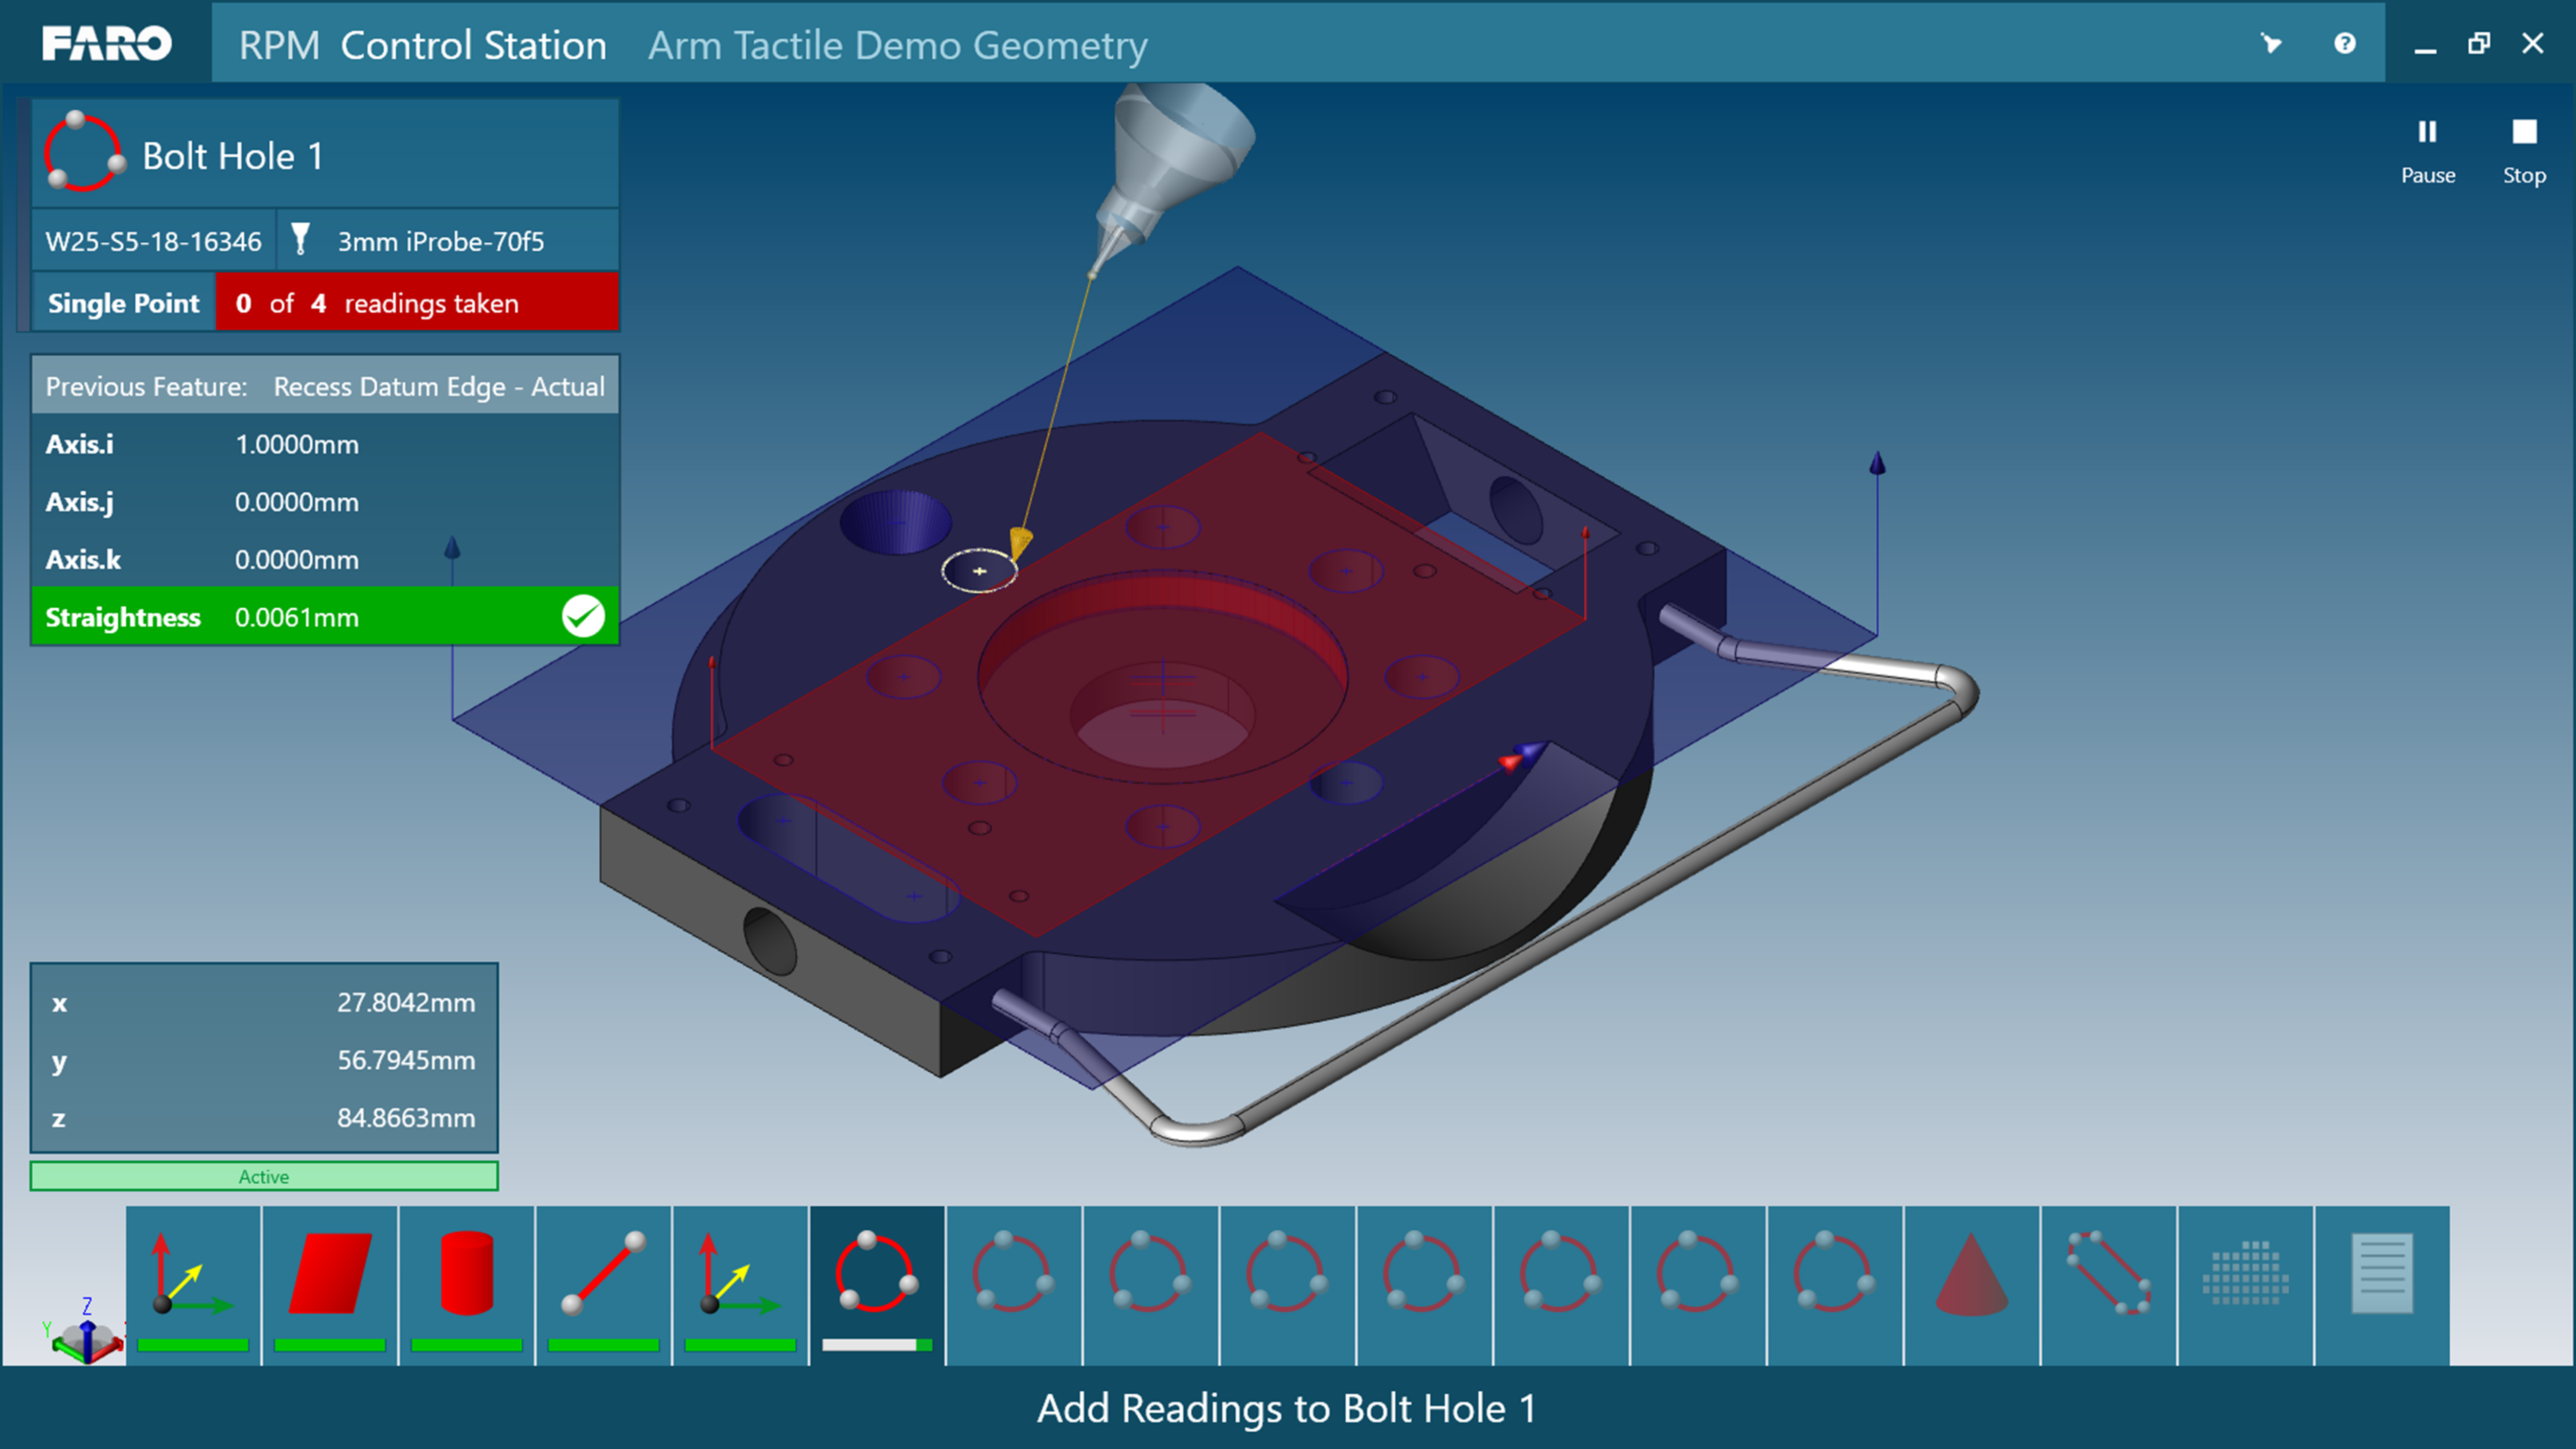Select the second alignment coordinate step

point(741,1284)
